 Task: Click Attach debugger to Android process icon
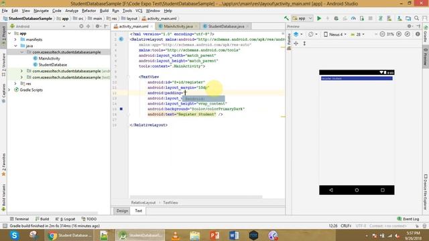pos(362,18)
